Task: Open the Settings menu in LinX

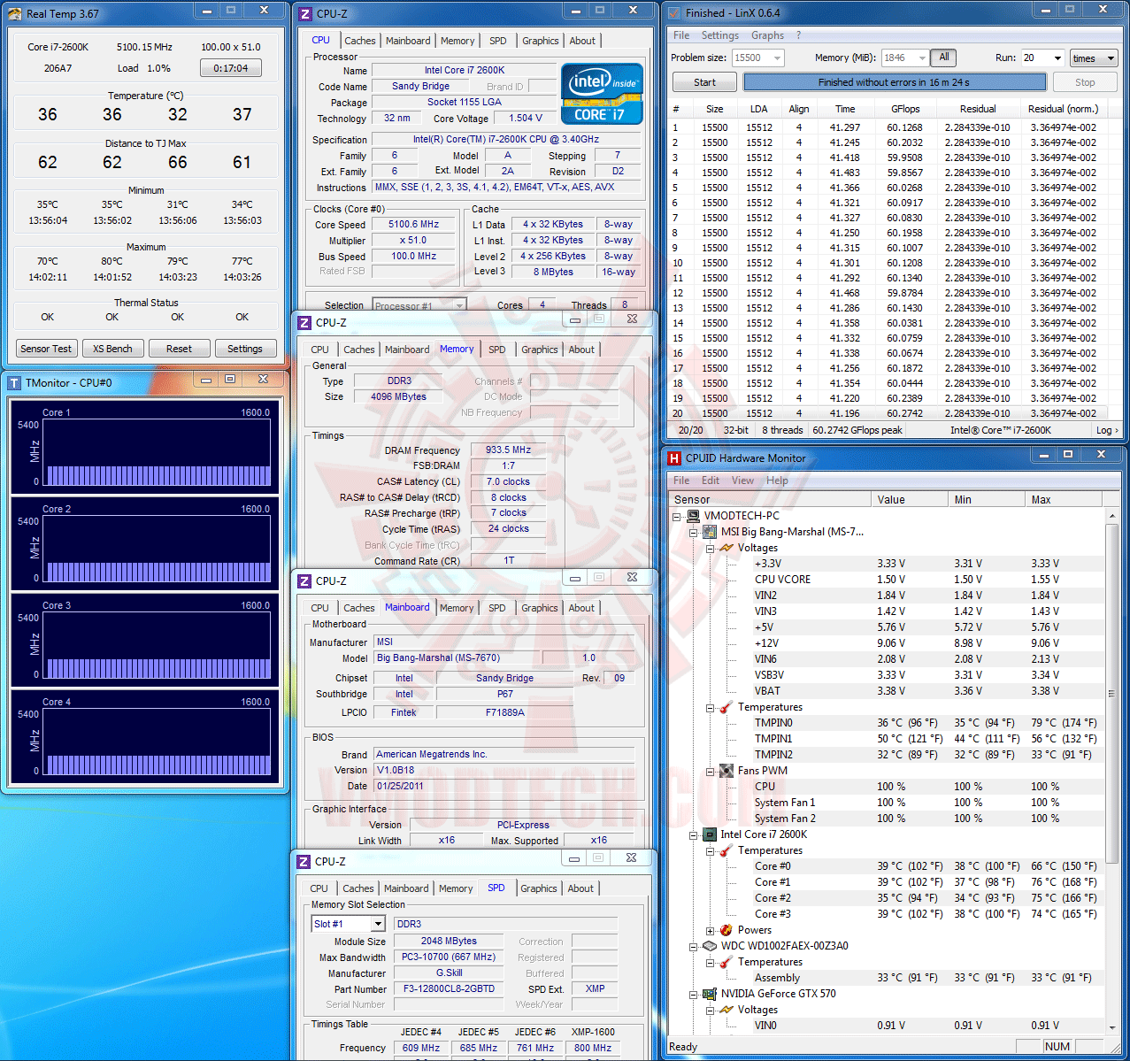Action: point(720,35)
